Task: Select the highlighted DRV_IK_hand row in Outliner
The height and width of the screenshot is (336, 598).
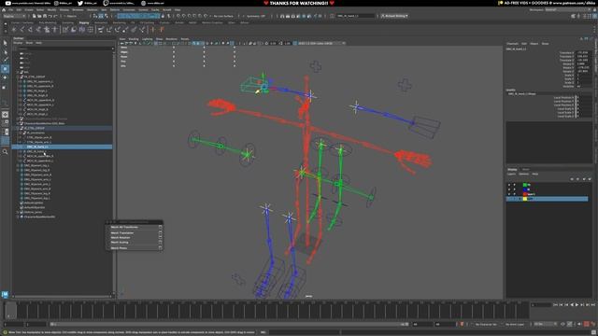Action: point(63,147)
